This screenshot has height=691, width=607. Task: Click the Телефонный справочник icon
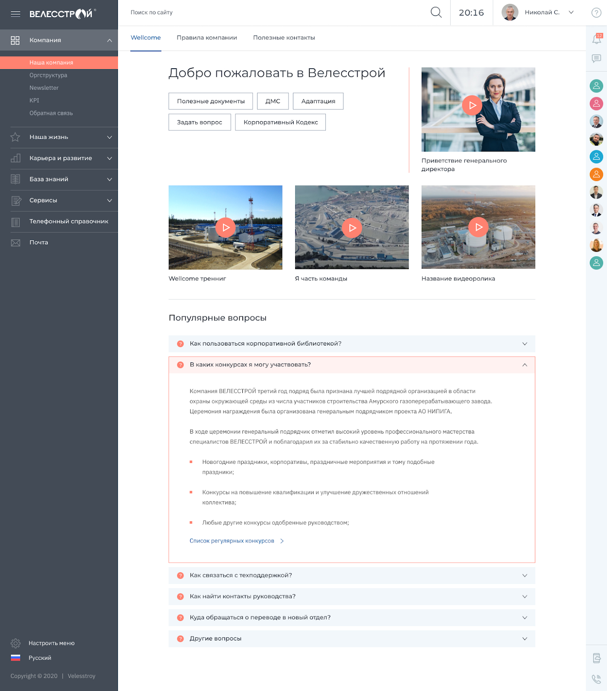pos(15,222)
